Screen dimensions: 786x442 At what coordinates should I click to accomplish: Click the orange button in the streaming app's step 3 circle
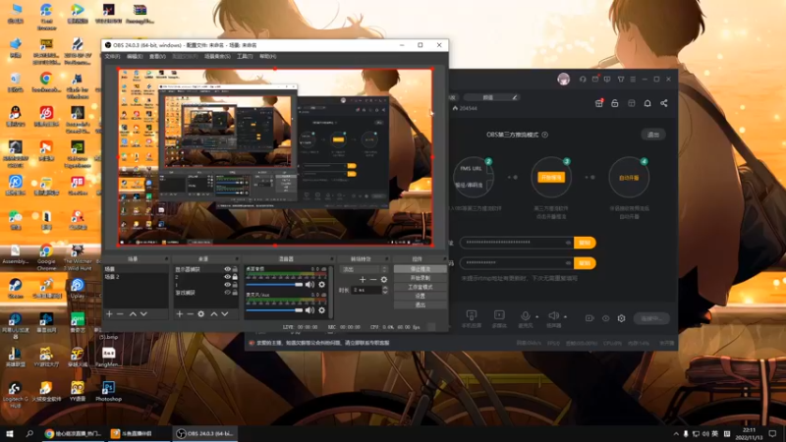[551, 178]
